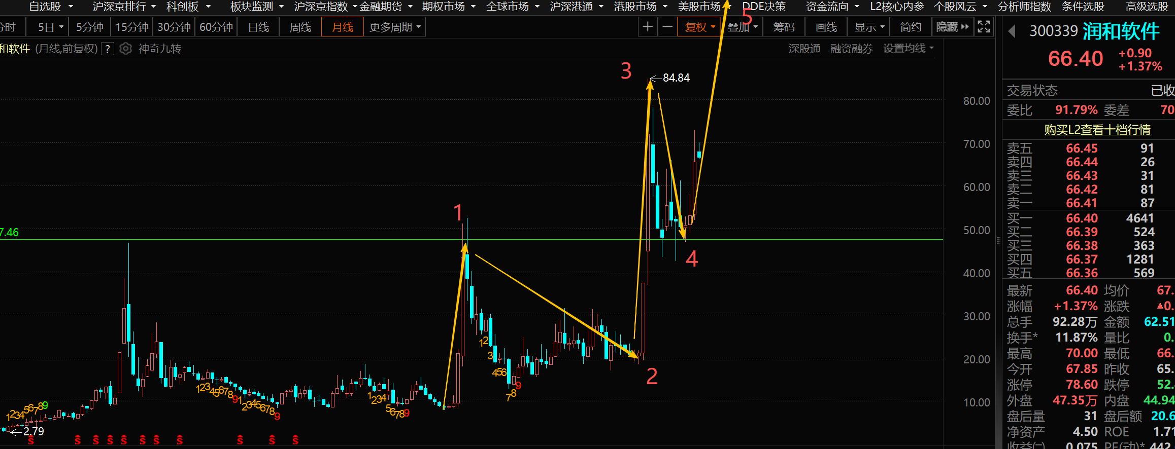Switch to 15分钟 period tab
This screenshot has height=449, width=1175.
coord(132,27)
